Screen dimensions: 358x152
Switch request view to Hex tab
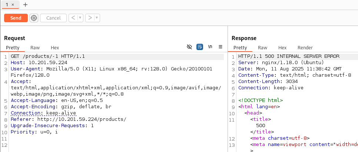pyautogui.click(x=55, y=47)
